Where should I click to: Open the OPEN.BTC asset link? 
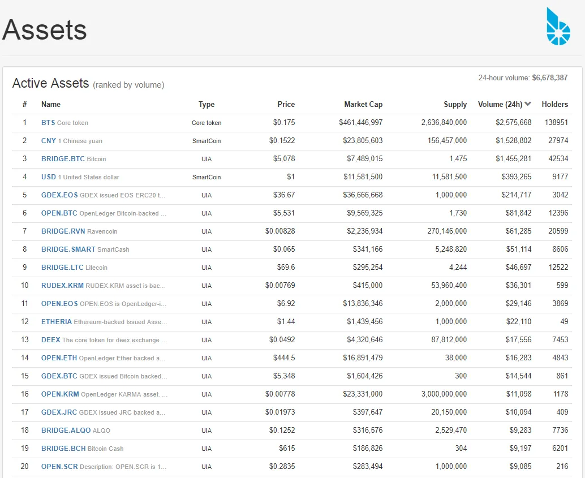point(59,213)
